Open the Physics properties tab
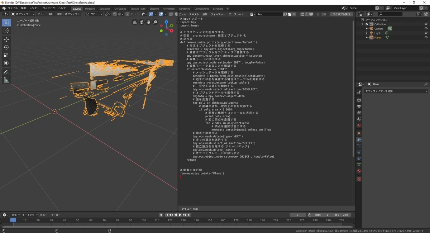This screenshot has width=430, height=233. point(359,152)
